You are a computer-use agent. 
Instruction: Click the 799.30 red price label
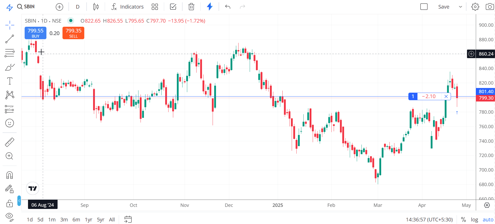click(x=486, y=98)
